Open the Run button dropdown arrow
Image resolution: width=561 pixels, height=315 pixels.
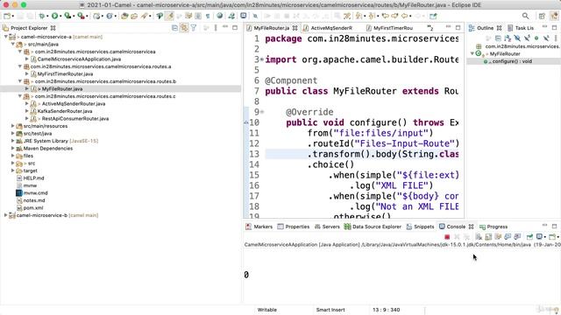pos(60,17)
